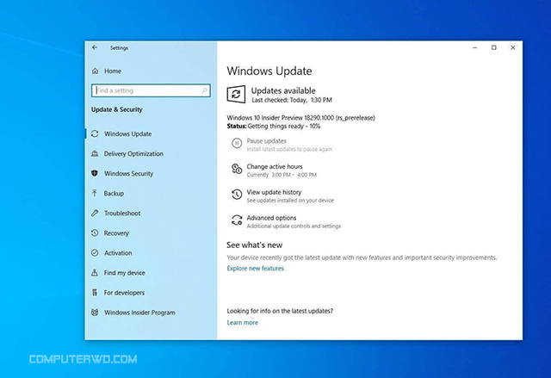Click the Troubleshoot wrench icon
This screenshot has width=551, height=378.
[x=95, y=213]
